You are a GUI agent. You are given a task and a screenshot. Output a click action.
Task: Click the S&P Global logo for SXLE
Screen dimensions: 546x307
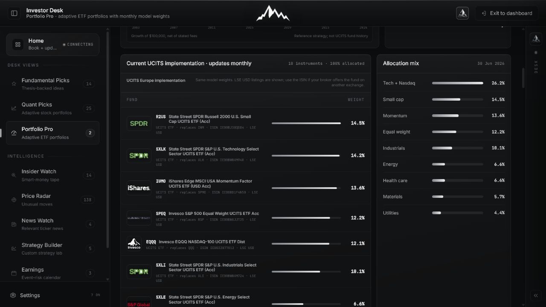139,302
